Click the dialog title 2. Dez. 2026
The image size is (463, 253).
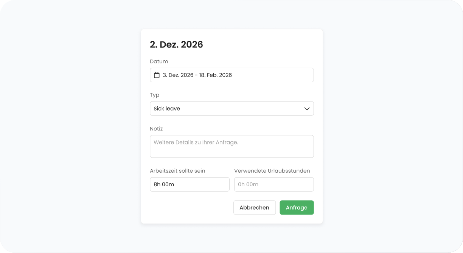pyautogui.click(x=176, y=44)
